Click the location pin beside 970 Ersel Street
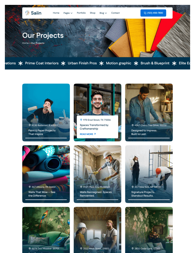This screenshot has height=253, width=195. [x=81, y=120]
